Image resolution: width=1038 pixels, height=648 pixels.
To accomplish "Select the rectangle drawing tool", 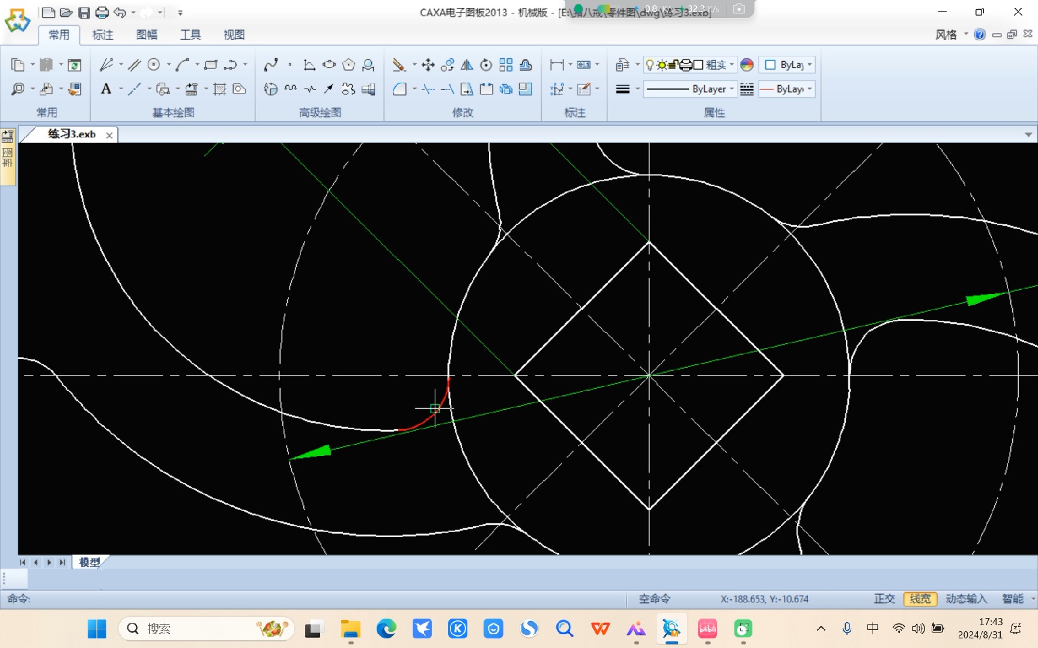I will (211, 64).
